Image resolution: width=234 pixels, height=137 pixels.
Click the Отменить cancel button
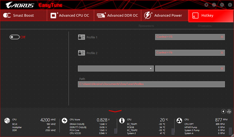205,26
